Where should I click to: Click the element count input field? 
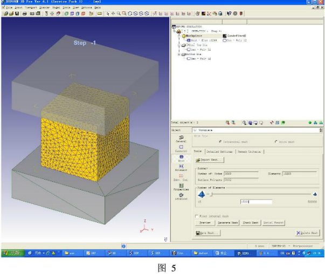(x=256, y=202)
